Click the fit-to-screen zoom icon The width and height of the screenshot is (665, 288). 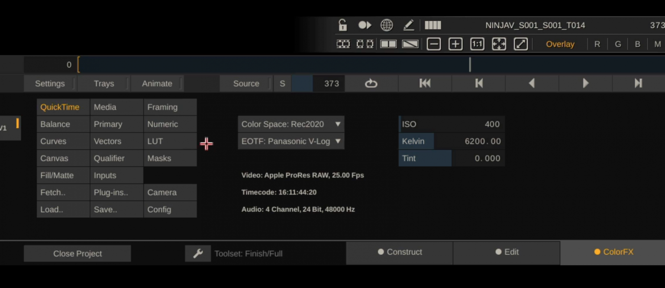(498, 44)
